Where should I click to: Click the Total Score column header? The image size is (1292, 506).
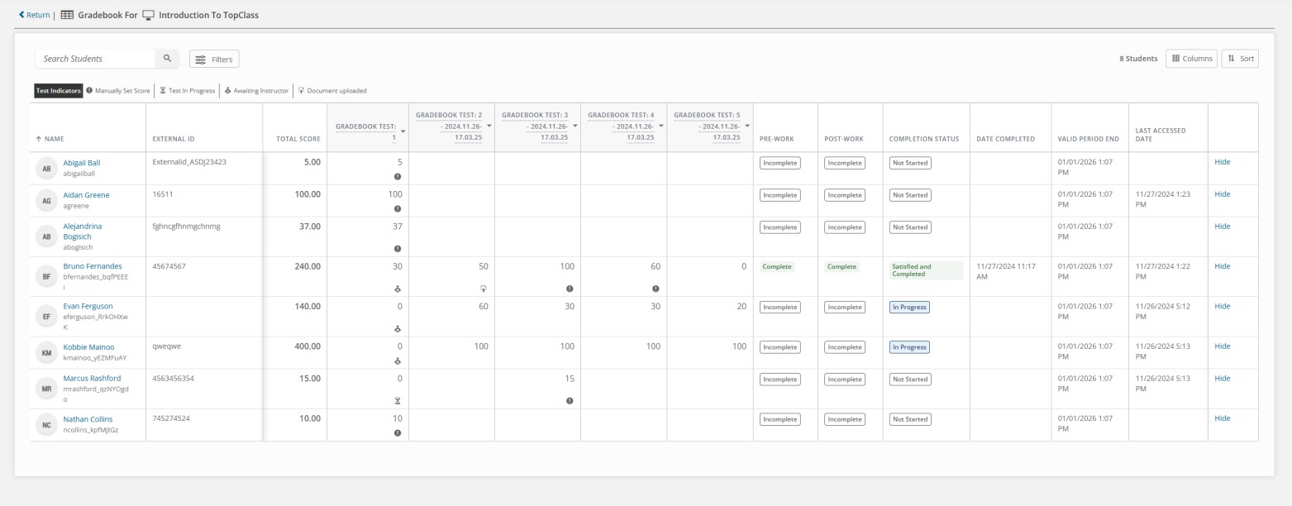pos(298,139)
